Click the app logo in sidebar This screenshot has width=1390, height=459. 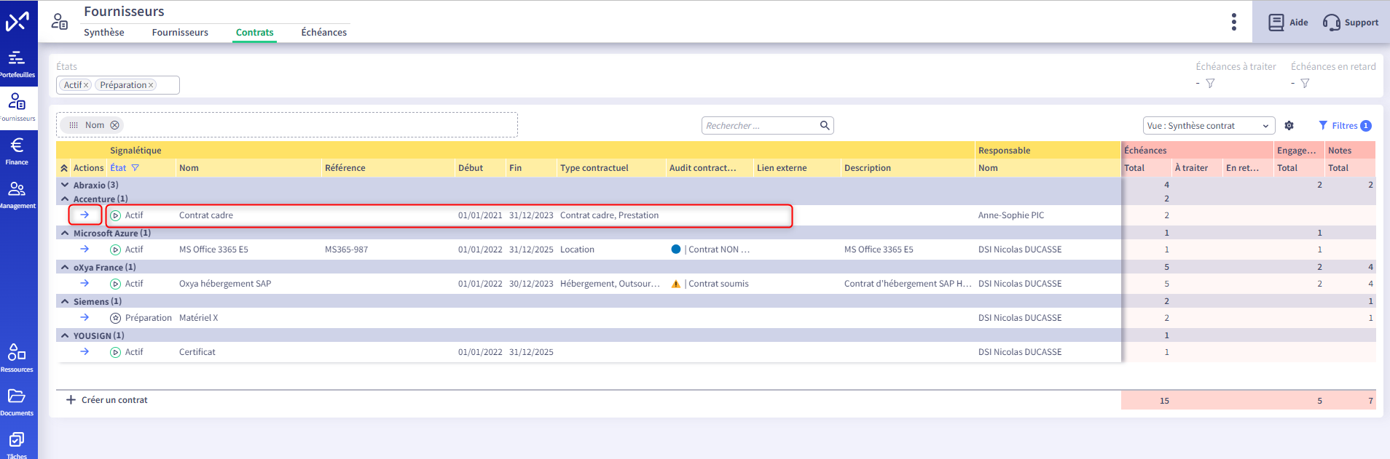tap(17, 21)
